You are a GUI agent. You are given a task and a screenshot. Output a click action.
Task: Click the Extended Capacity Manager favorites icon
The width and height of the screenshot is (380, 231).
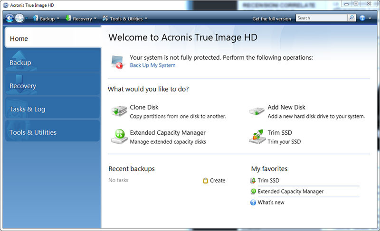coord(253,191)
